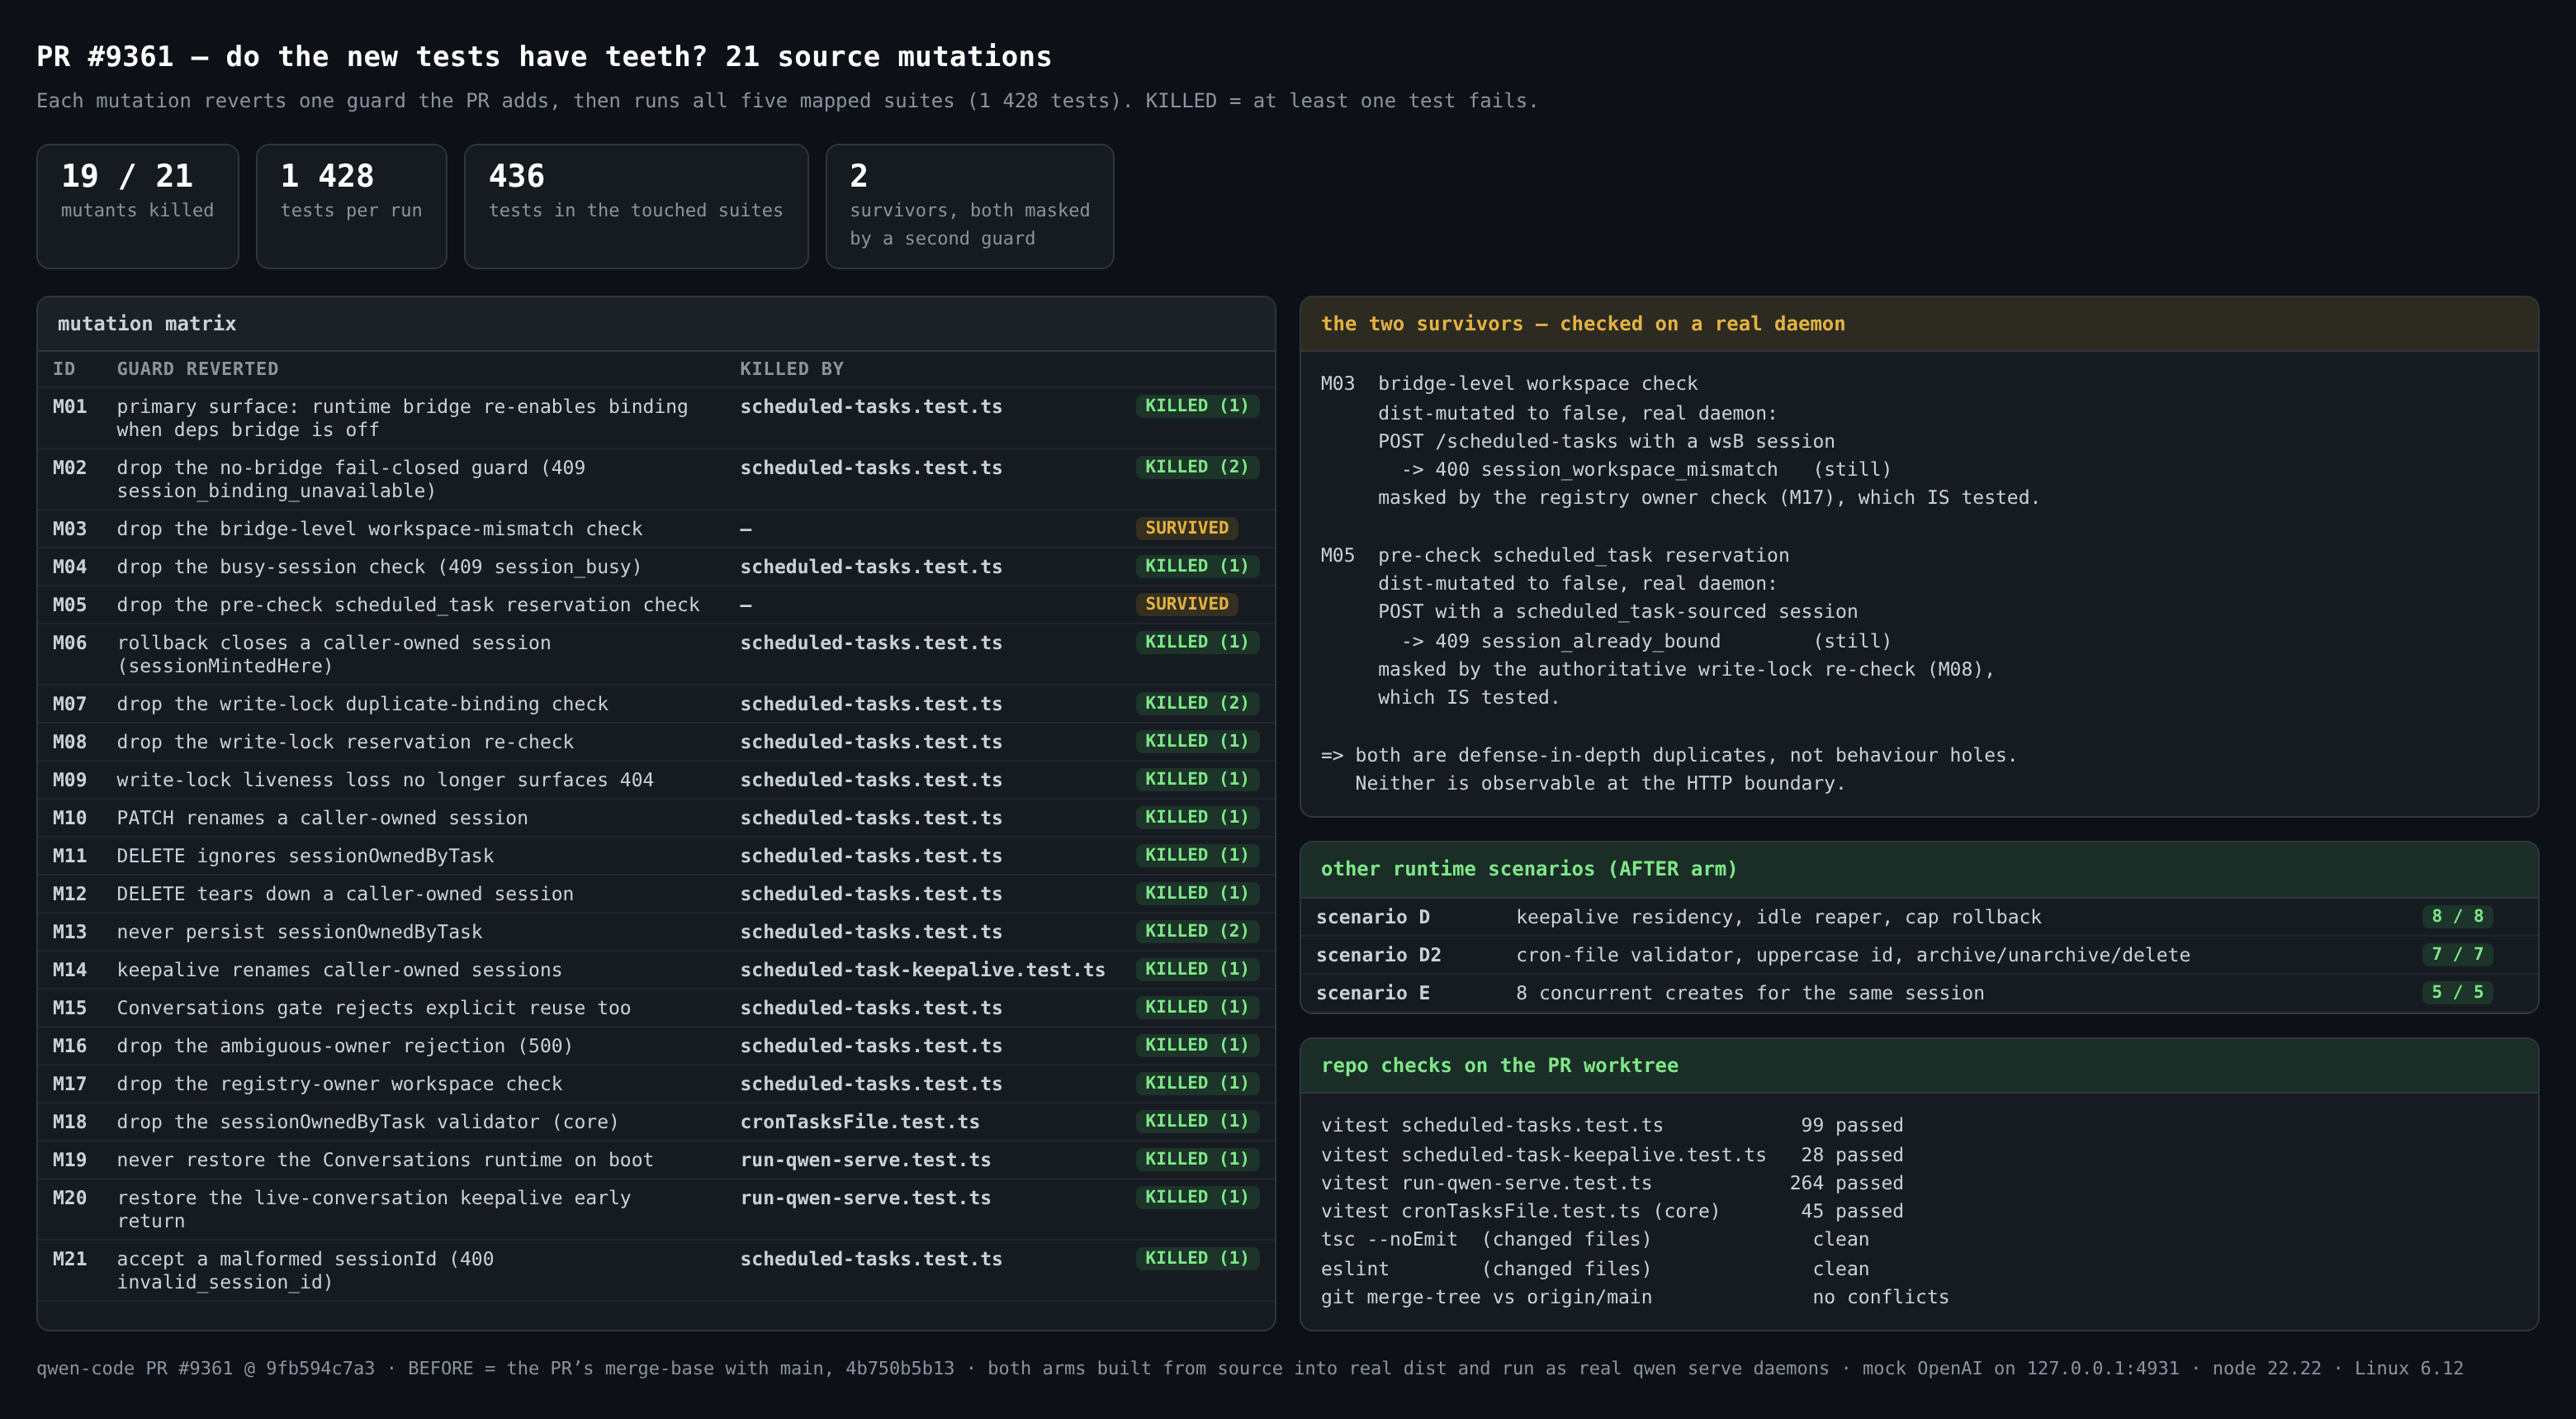
Task: Click 'drop the busy-session check (409 session_busy)'
Action: [379, 567]
